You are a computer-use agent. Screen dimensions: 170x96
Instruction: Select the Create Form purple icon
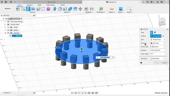pyautogui.click(x=48, y=9)
